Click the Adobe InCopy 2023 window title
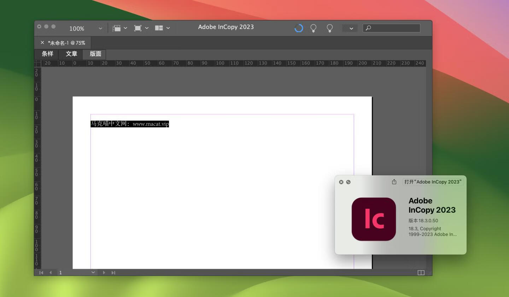 coord(226,27)
